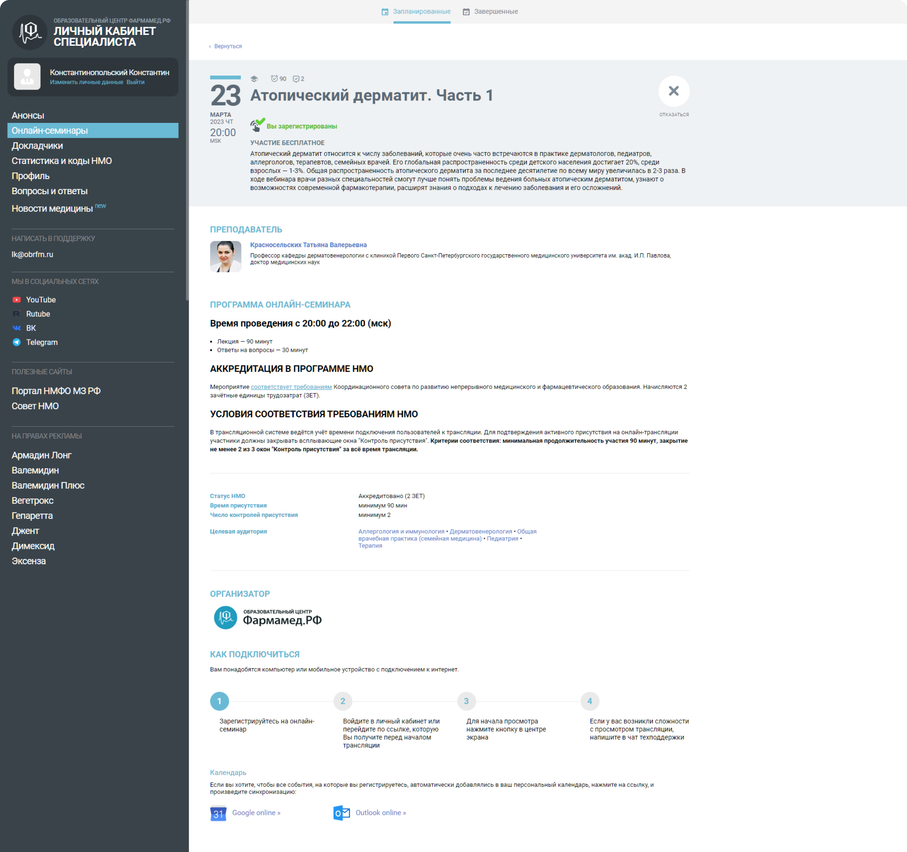The image size is (907, 852).
Task: Click the Google Calendar icon
Action: 218,813
